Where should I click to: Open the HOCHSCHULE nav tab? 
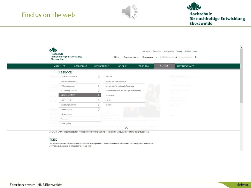pyautogui.click(x=81, y=66)
